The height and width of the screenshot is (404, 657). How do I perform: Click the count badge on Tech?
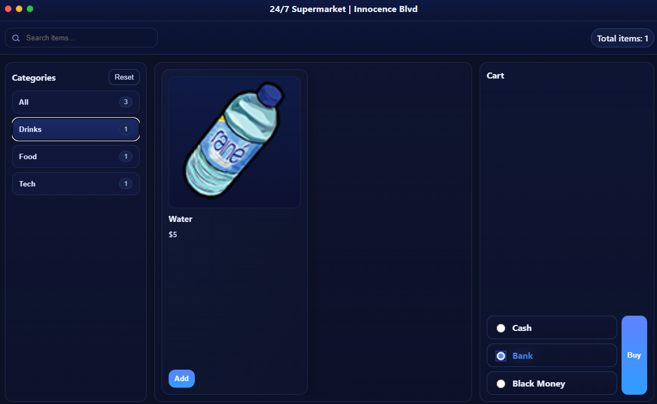pyautogui.click(x=126, y=184)
